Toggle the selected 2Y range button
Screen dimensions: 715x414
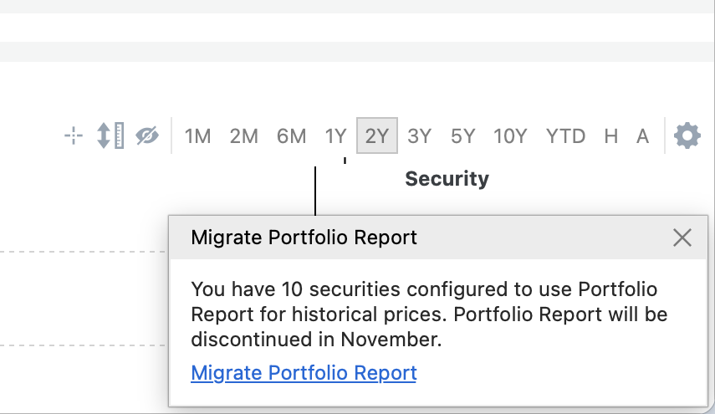[x=377, y=135]
